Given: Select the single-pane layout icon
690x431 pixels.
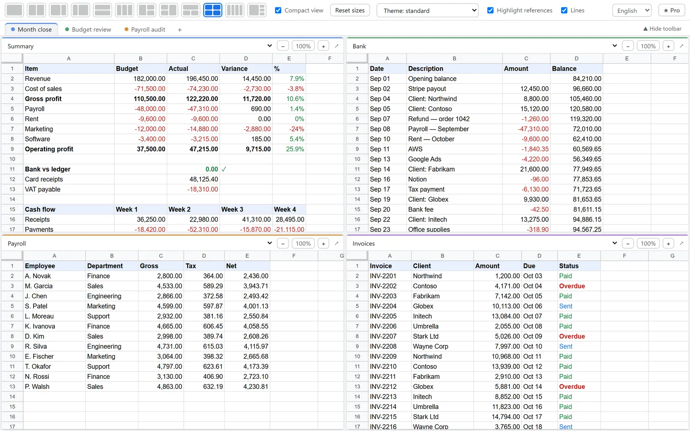Looking at the screenshot, I should pos(14,10).
